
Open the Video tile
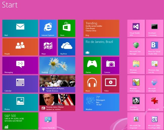pyautogui.click(x=111, y=84)
